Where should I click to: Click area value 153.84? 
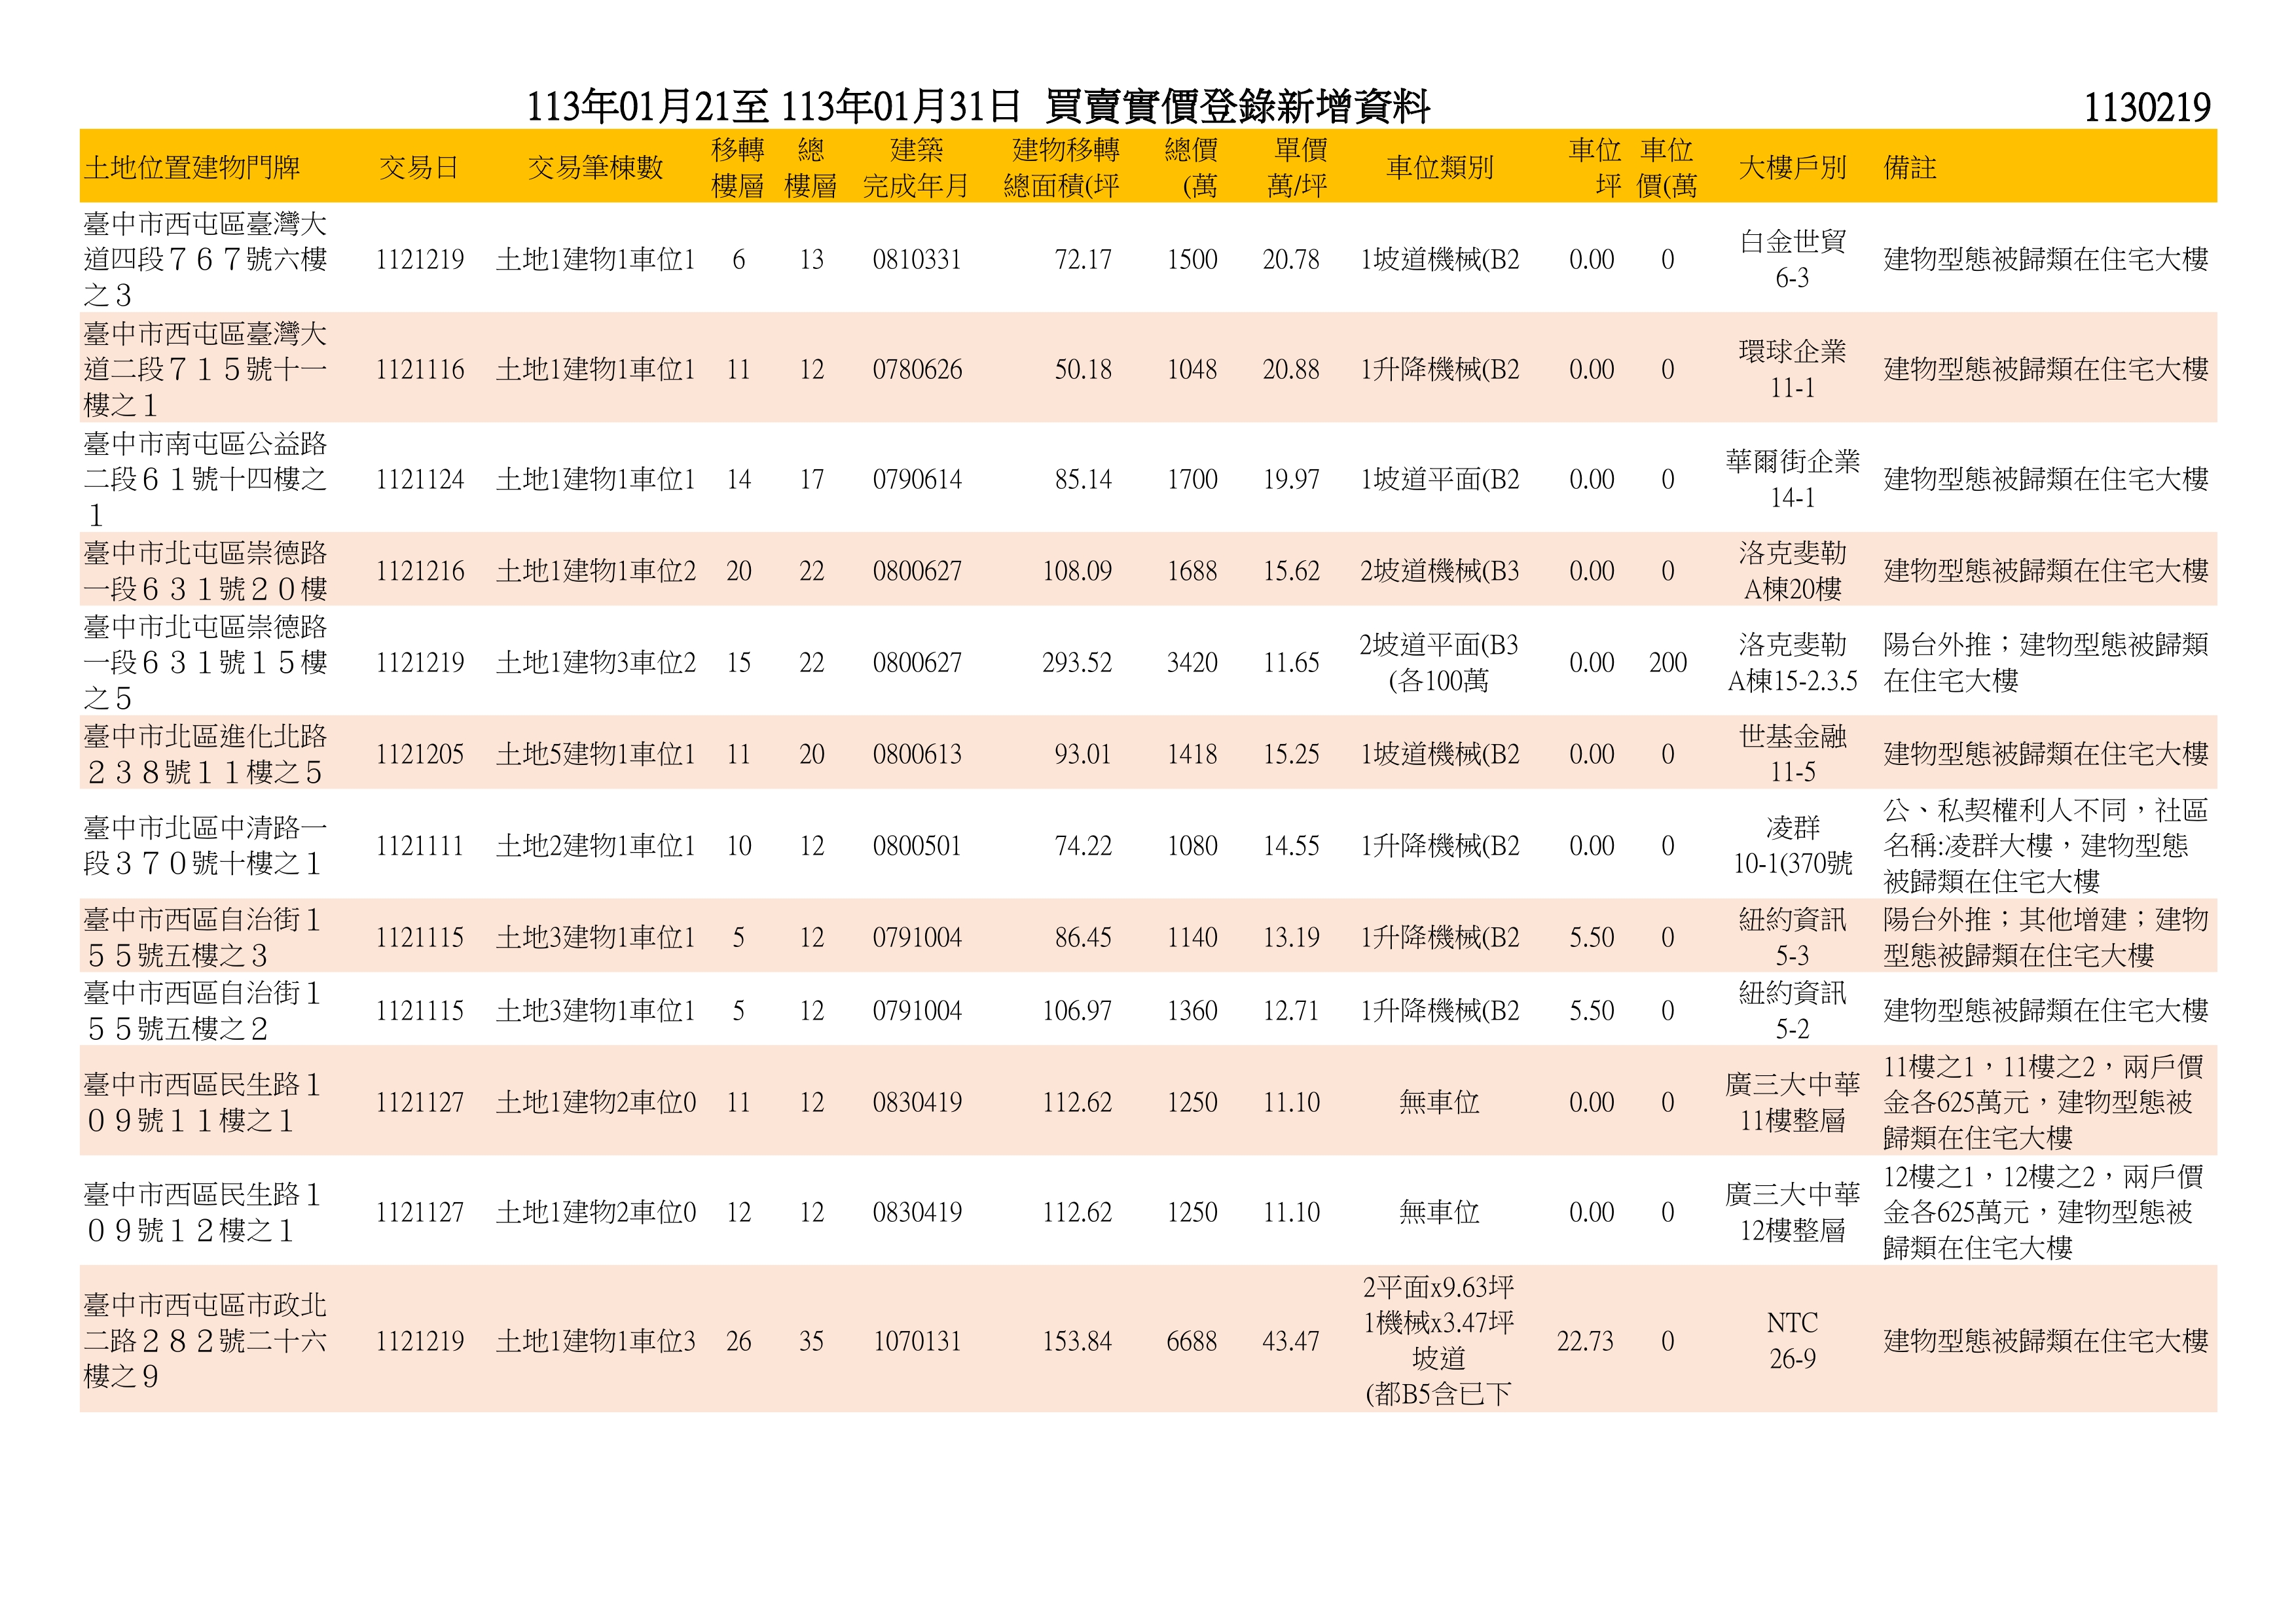tap(1077, 1341)
